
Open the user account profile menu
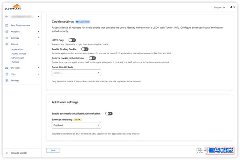click(232, 7)
